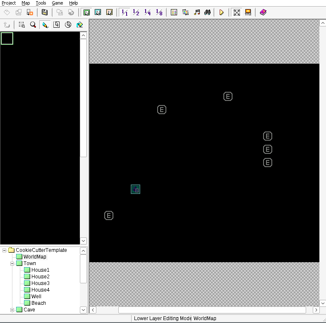Viewport: 326px width, 323px height.
Task: Choose the Rectangle drawing tool
Action: (x=57, y=25)
